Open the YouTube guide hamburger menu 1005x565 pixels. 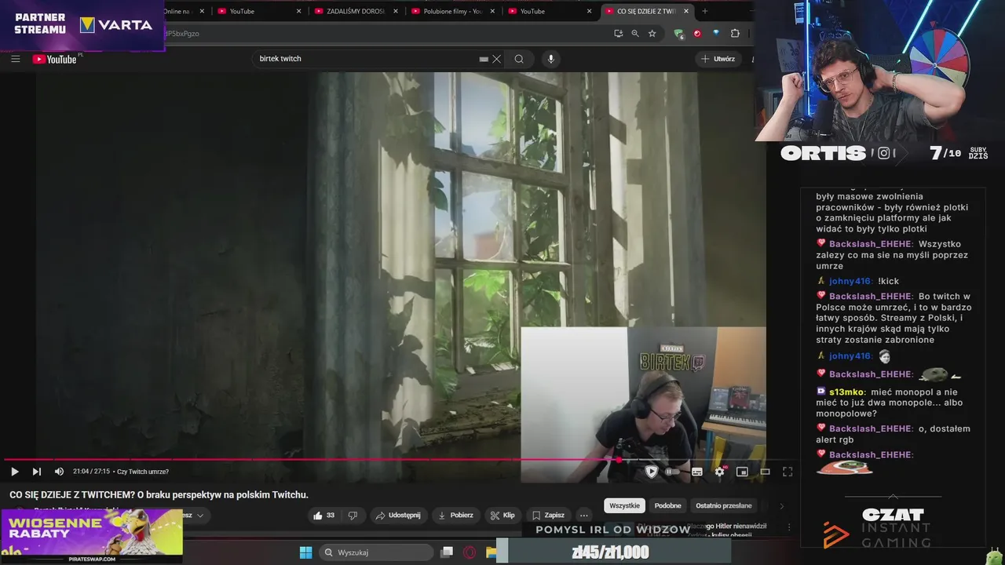pos(15,59)
